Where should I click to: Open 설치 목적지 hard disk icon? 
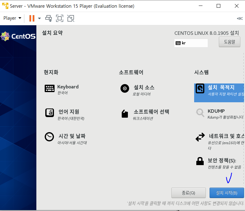pyautogui.click(x=200, y=88)
